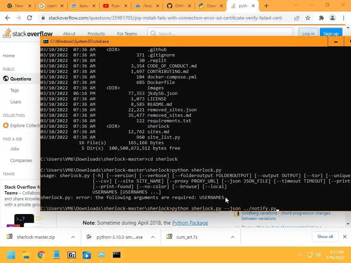
Task: Open Companies in the sidebar
Action: (21, 161)
